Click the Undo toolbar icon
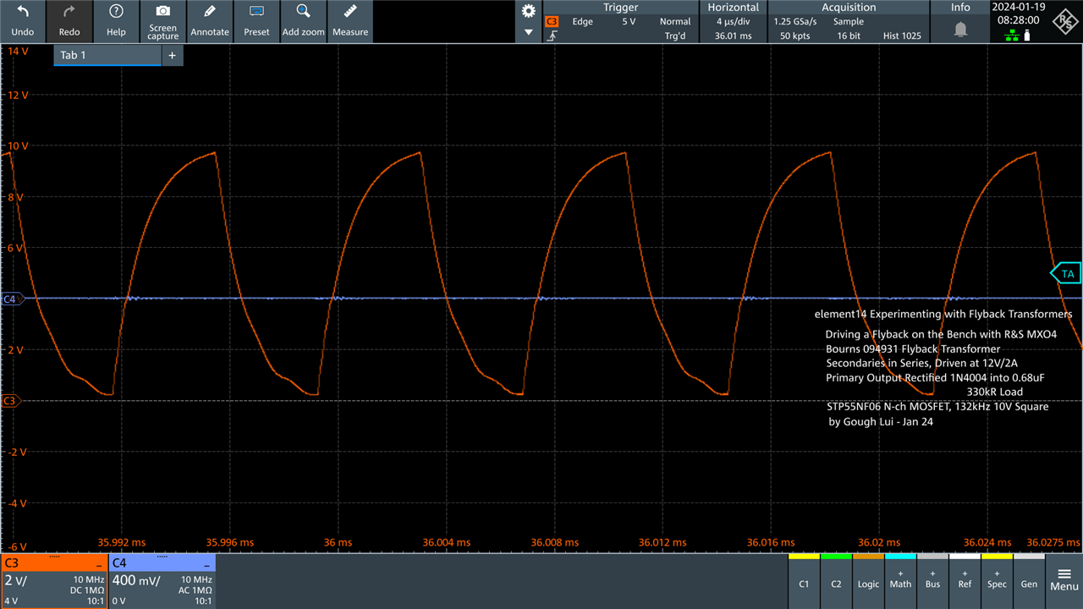This screenshot has width=1083, height=609. coord(23,21)
